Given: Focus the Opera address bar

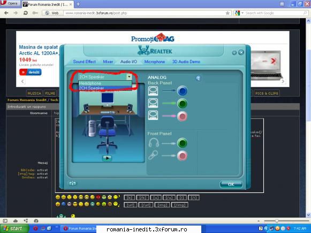Looking at the screenshot, I should (145, 13).
